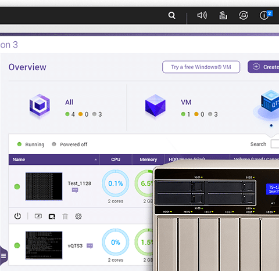The height and width of the screenshot is (271, 279).
Task: Click inside the Search input field
Action: 275,144
